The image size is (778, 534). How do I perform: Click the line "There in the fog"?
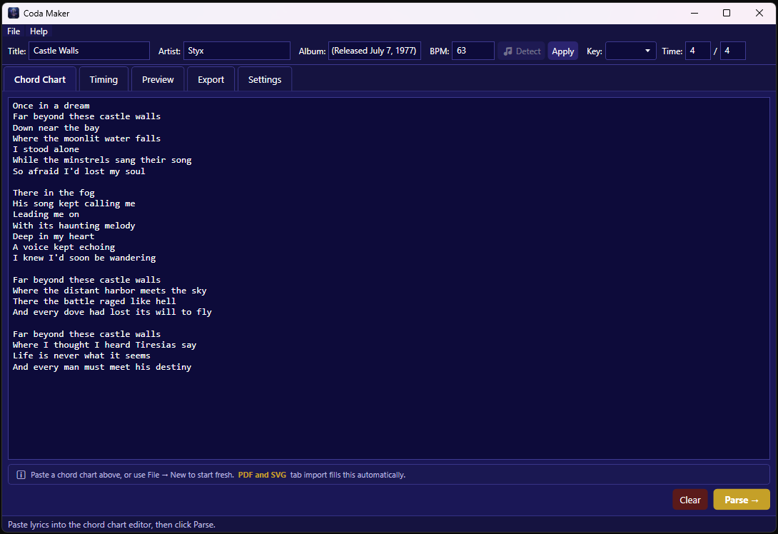(x=54, y=193)
